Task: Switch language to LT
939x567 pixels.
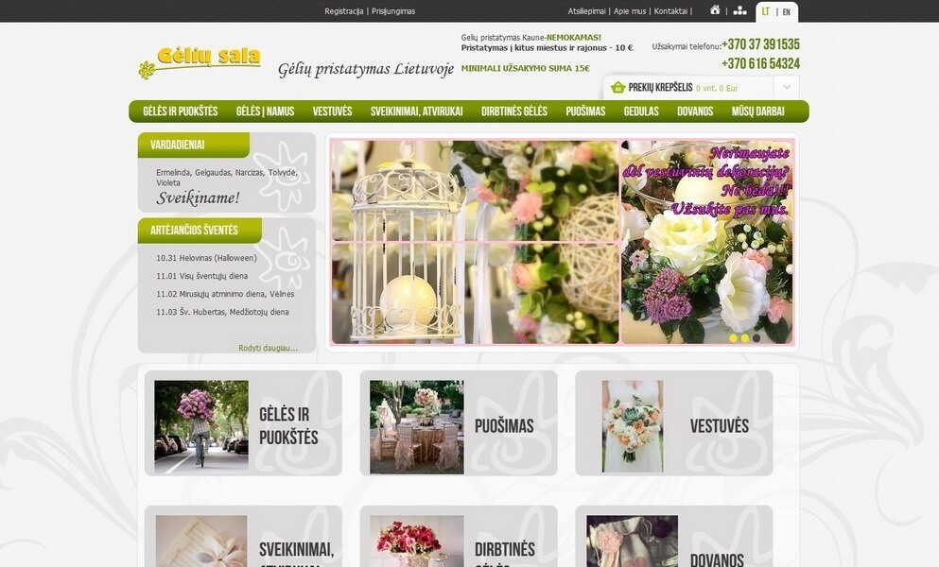Action: [765, 11]
